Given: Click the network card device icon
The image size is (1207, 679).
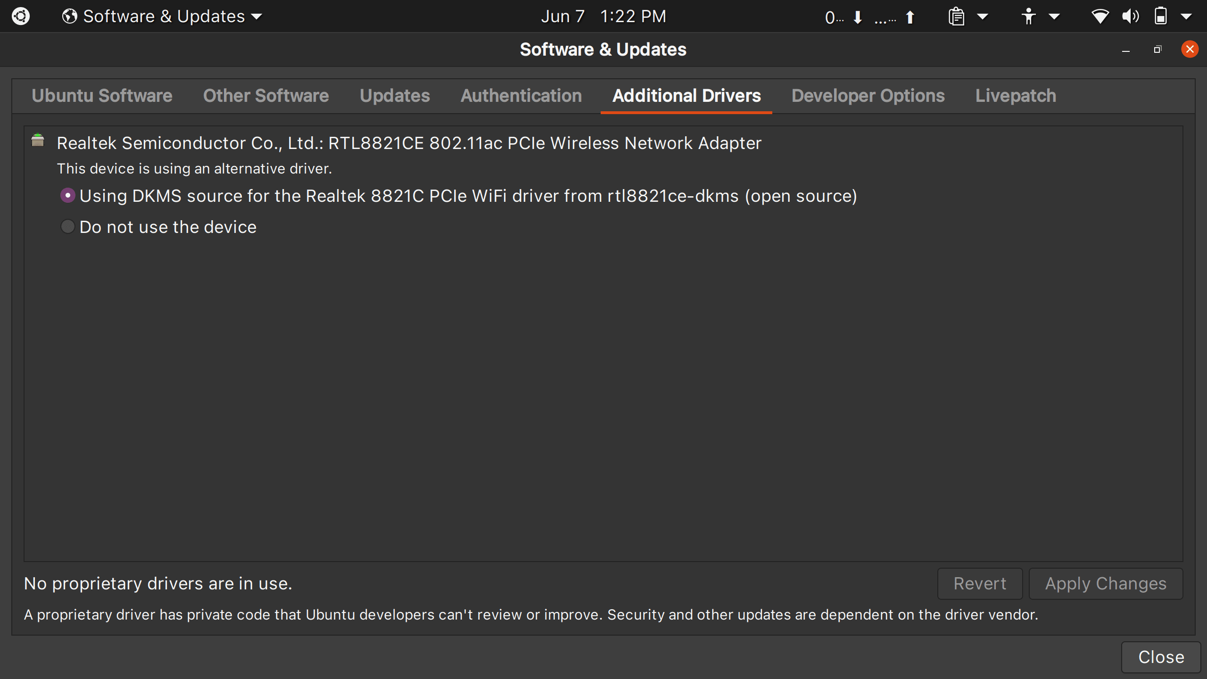Looking at the screenshot, I should click(38, 141).
